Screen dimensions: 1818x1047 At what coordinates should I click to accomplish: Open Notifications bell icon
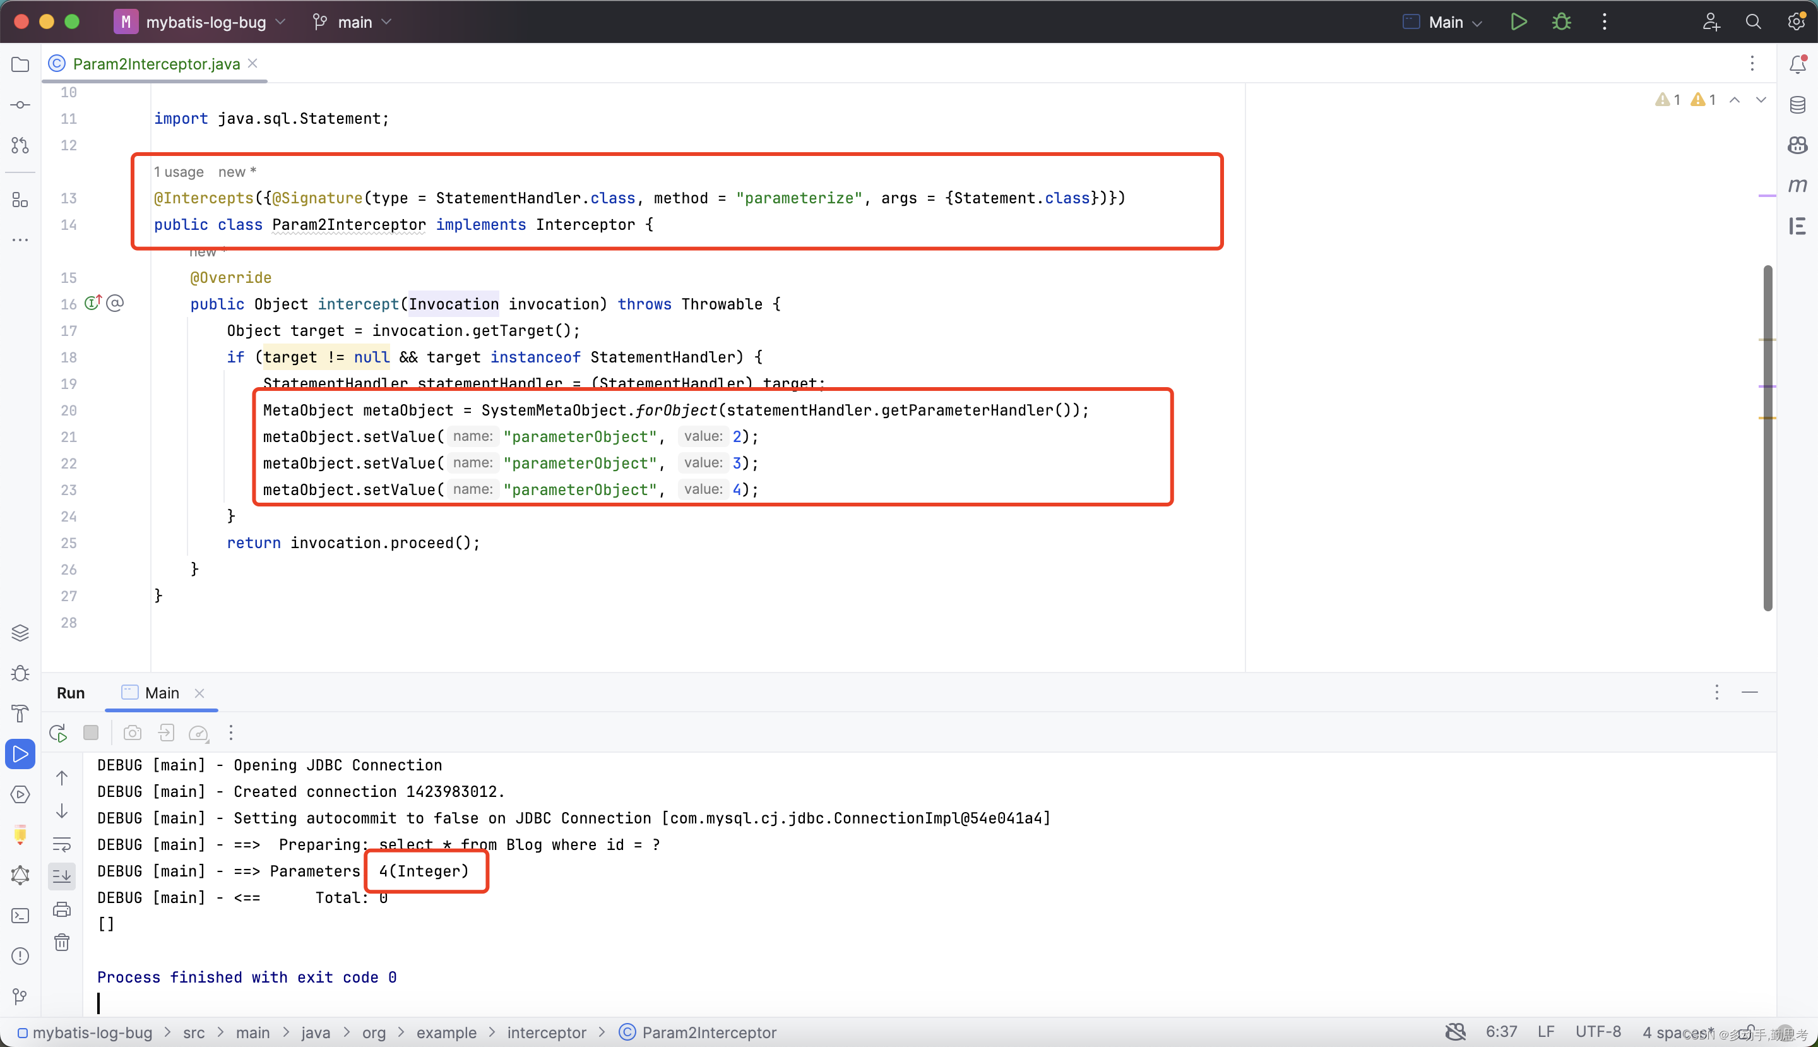point(1798,64)
